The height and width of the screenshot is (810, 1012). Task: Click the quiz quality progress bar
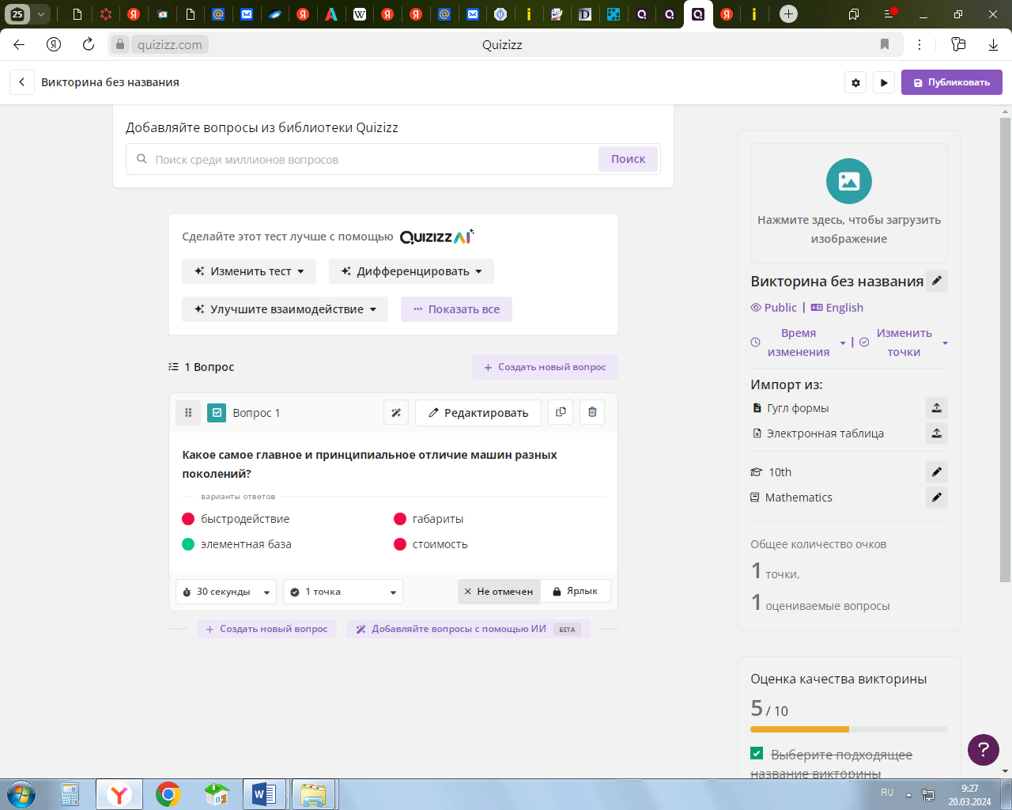(849, 729)
